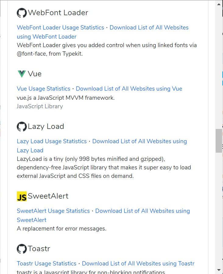Image resolution: width=223 pixels, height=274 pixels.
Task: Open SweetAlert Usage Statistics link
Action: click(x=53, y=211)
